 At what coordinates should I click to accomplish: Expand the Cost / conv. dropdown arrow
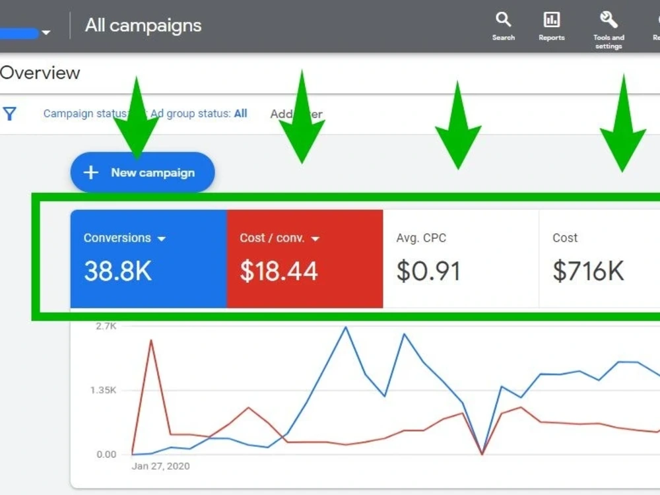(315, 240)
